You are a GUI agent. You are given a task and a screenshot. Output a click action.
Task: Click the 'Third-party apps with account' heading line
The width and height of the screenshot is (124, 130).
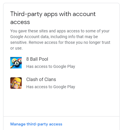pos(53,14)
